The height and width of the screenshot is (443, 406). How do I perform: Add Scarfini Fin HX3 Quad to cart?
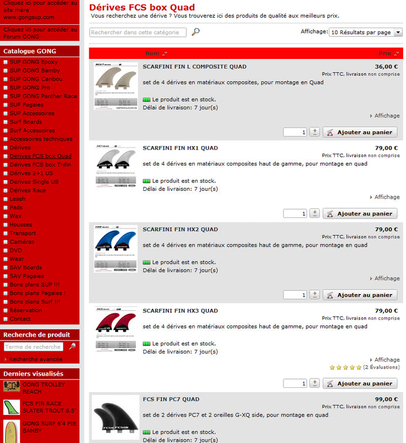[x=360, y=383]
